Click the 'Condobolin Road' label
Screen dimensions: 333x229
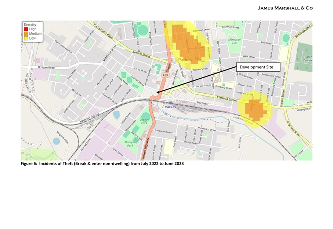104,31
